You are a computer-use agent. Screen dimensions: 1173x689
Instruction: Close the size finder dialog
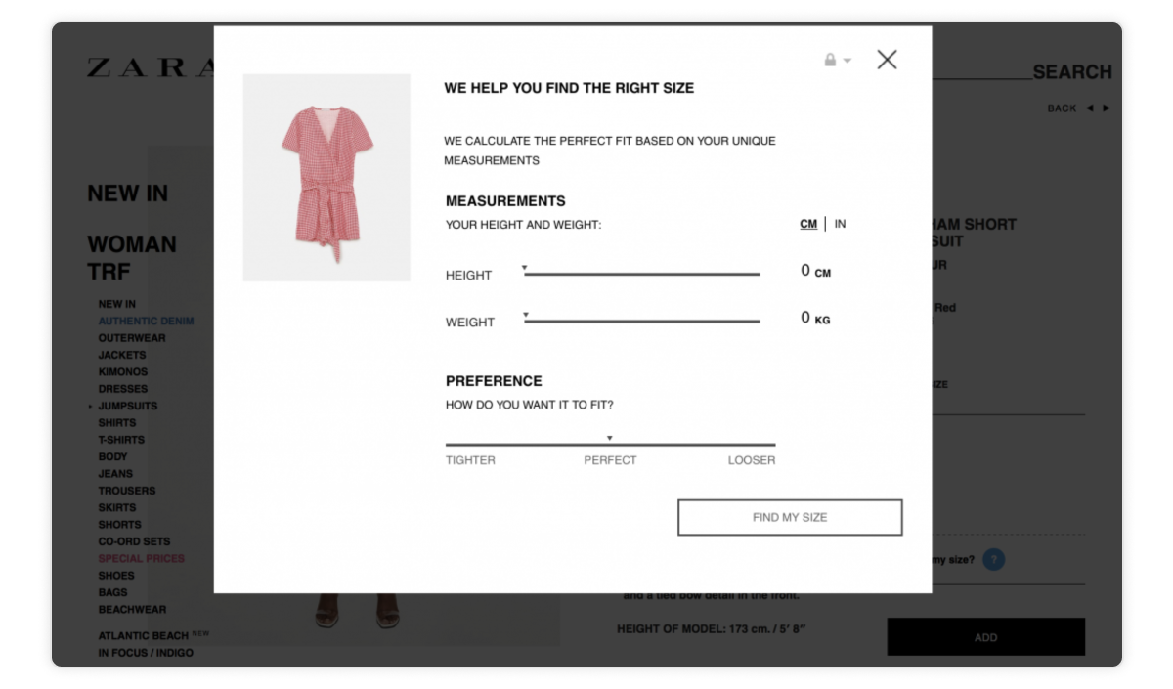[x=887, y=60]
